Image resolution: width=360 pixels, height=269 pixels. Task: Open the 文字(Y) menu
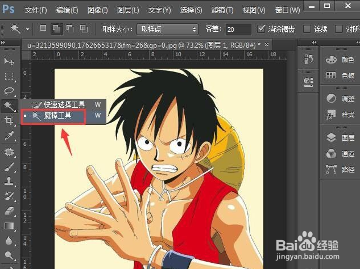[159, 10]
